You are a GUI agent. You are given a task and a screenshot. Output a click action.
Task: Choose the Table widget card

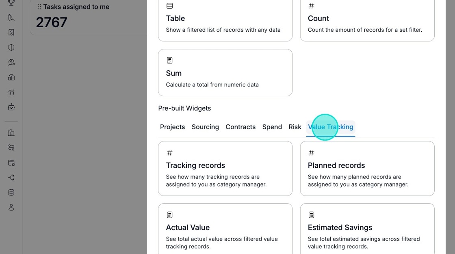click(x=225, y=20)
